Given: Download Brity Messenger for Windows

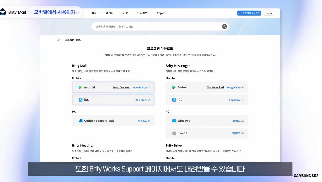Looking at the screenshot, I should pyautogui.click(x=238, y=121).
